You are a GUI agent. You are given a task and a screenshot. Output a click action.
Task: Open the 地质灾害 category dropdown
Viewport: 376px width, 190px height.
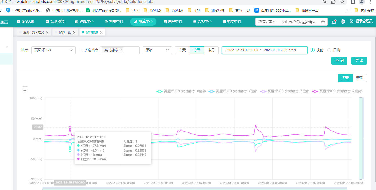point(267,22)
